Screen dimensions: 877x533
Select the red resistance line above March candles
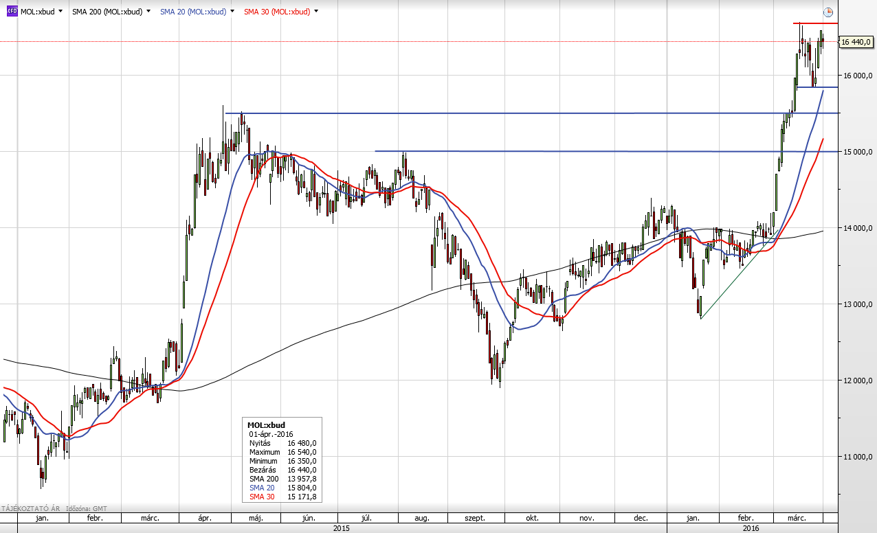click(x=815, y=24)
